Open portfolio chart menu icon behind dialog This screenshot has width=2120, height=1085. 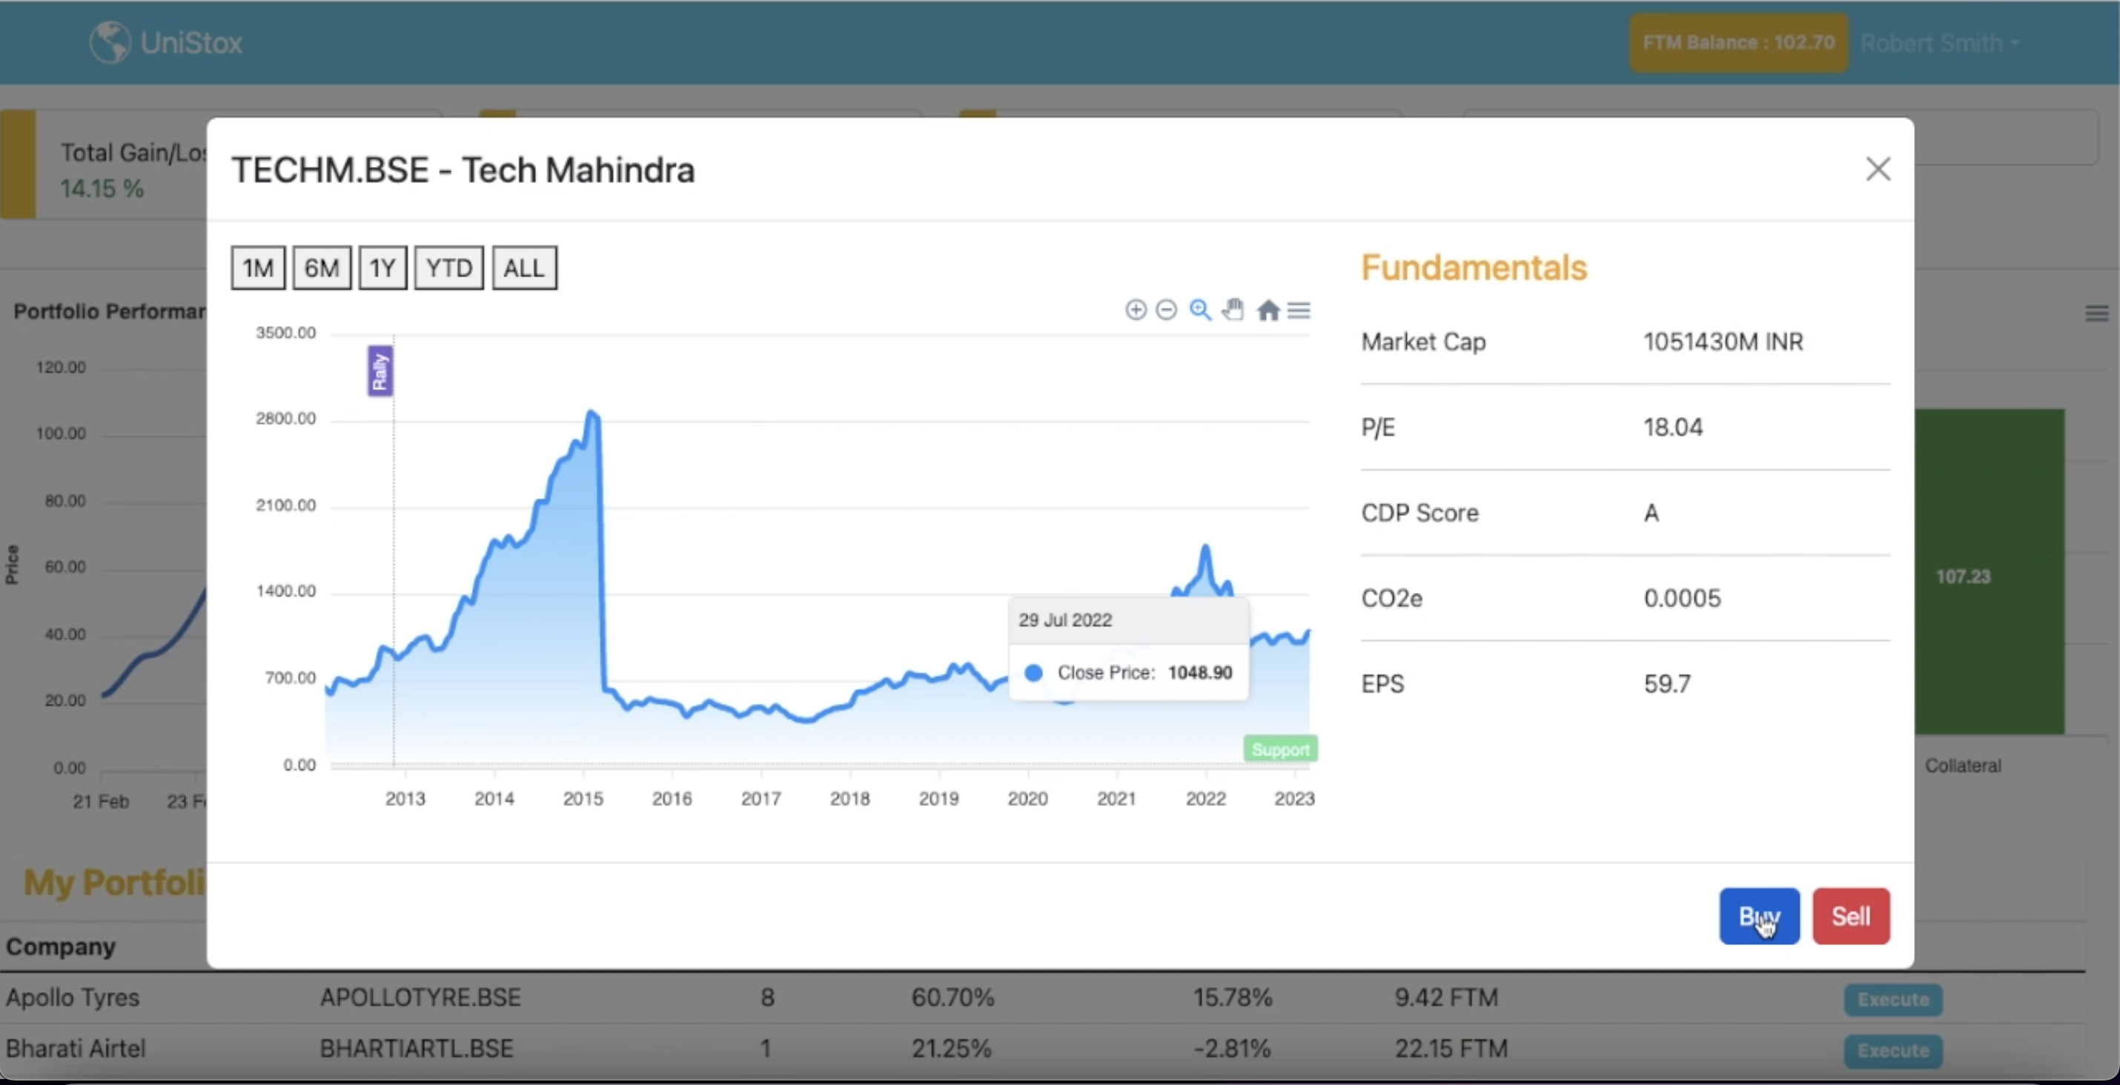[2096, 313]
